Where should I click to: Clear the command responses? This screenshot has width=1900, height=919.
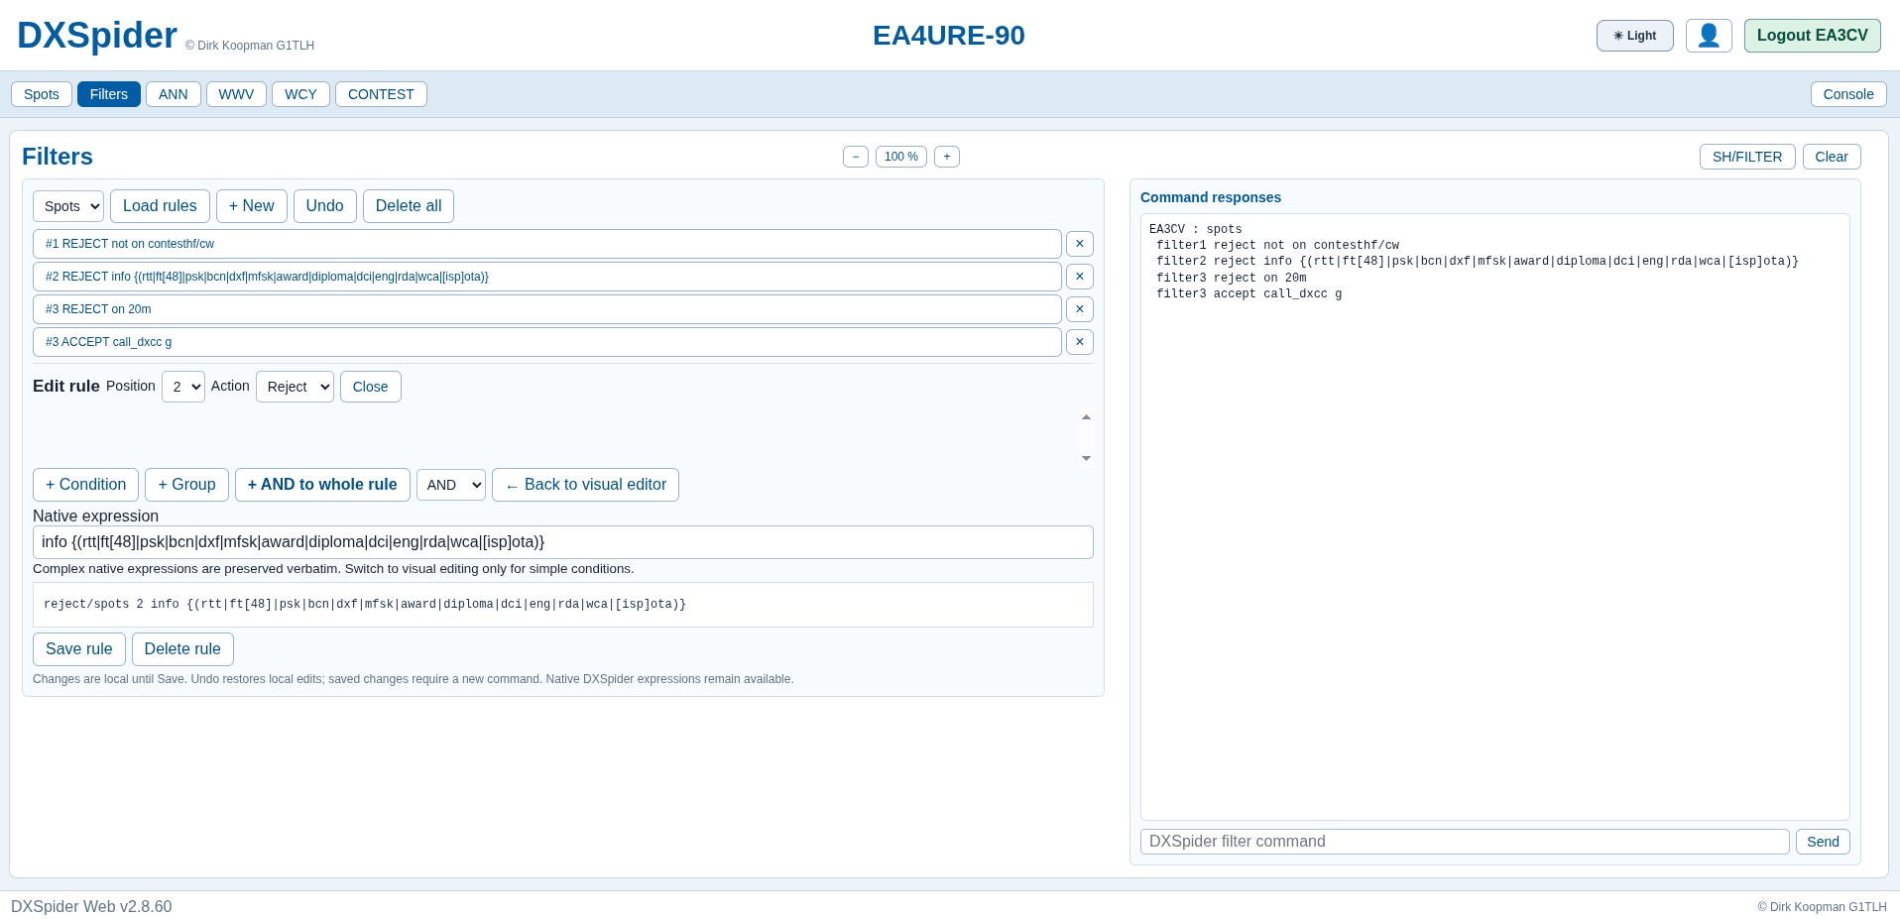point(1832,157)
